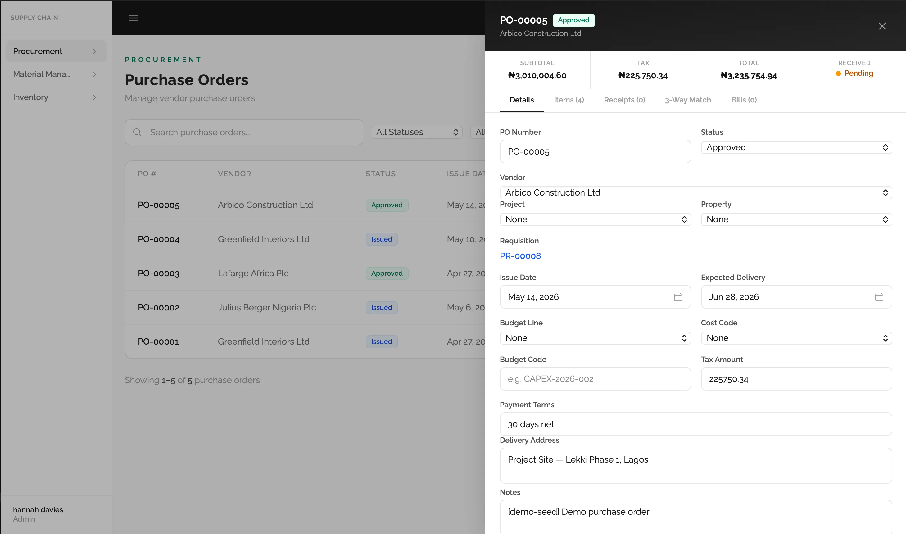
Task: Open the Property dropdown
Action: tap(796, 219)
